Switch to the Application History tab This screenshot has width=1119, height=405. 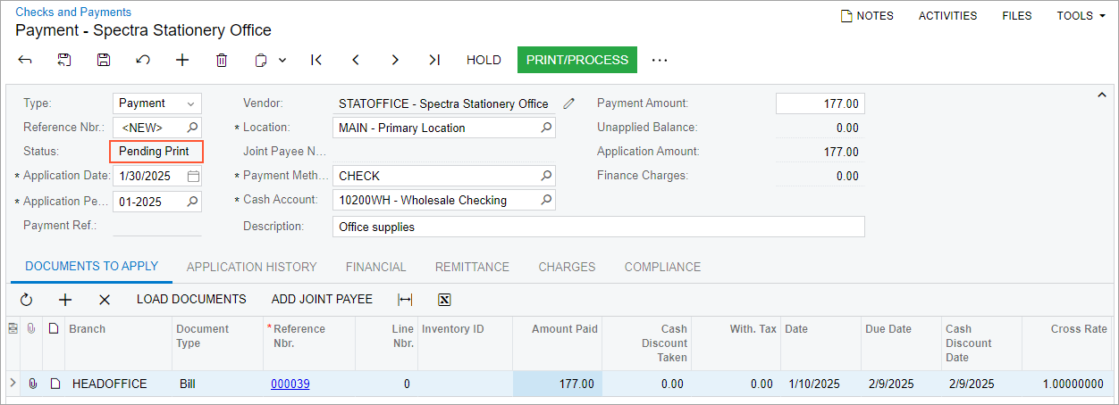[251, 267]
